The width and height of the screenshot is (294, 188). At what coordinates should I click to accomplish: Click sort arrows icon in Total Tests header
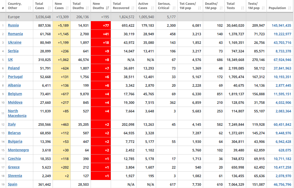[243, 8]
